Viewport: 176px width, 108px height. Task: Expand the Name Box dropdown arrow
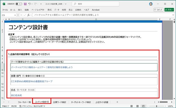[15, 15]
